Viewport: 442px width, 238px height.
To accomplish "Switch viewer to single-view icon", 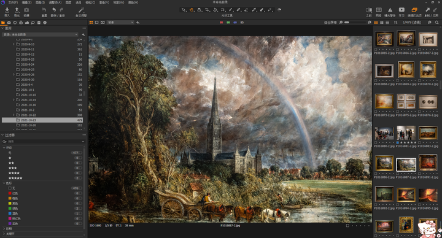I will 97,22.
